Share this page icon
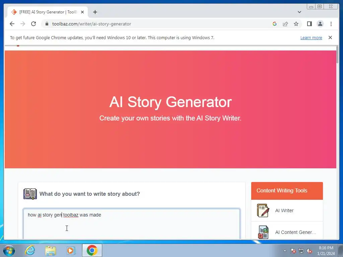 [285, 24]
